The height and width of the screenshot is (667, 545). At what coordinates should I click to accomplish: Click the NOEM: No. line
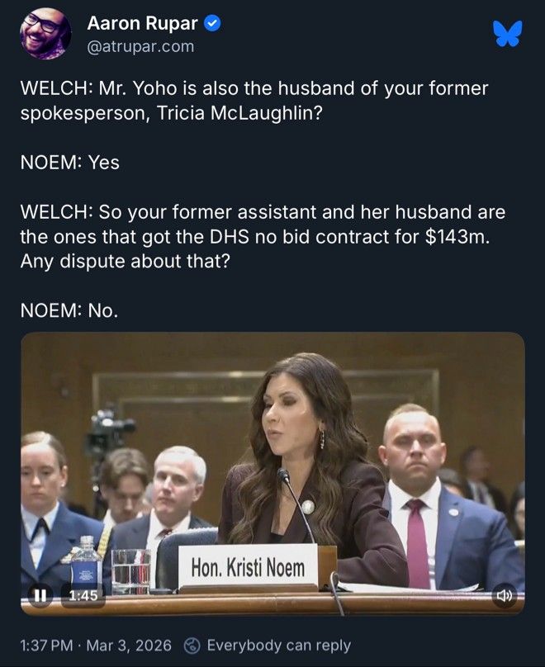click(x=69, y=310)
